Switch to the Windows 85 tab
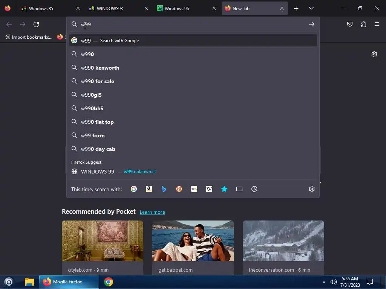The width and height of the screenshot is (386, 289). [x=50, y=8]
